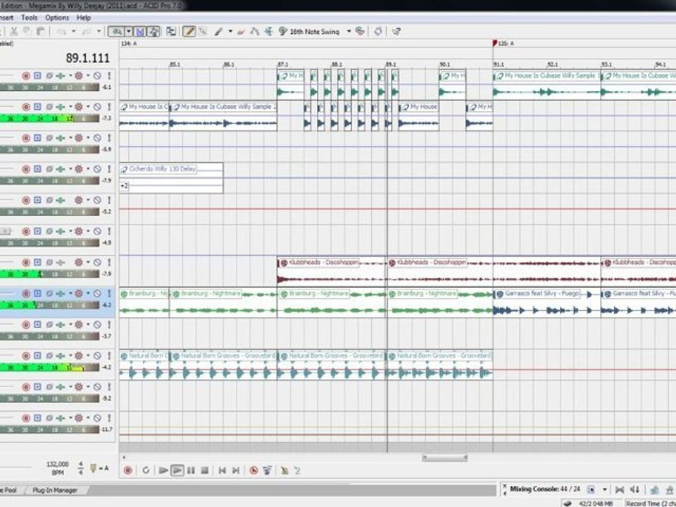Pause playback in transport bar
The width and height of the screenshot is (676, 507).
[x=191, y=470]
